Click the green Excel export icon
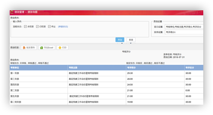213x115 pixels. tap(42, 48)
